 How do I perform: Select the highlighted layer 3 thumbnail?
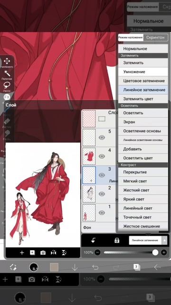(89, 175)
